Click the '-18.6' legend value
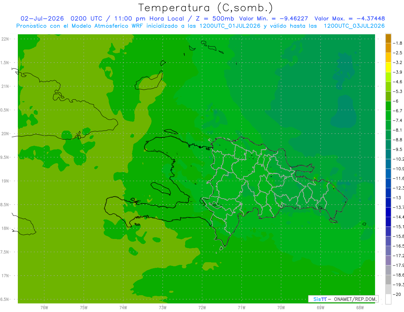Viewport: 404px width, 312px height. (399, 275)
